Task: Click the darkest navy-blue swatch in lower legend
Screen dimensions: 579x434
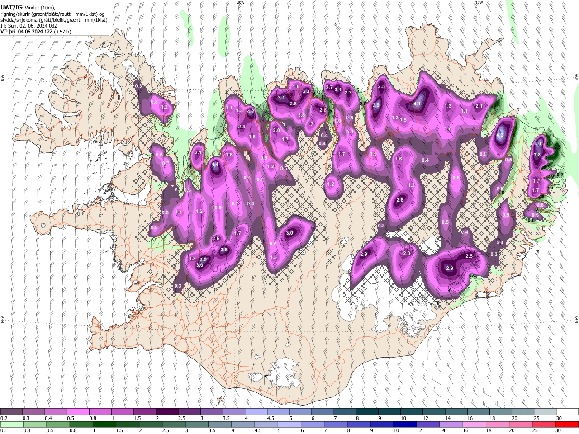Action: [404, 424]
